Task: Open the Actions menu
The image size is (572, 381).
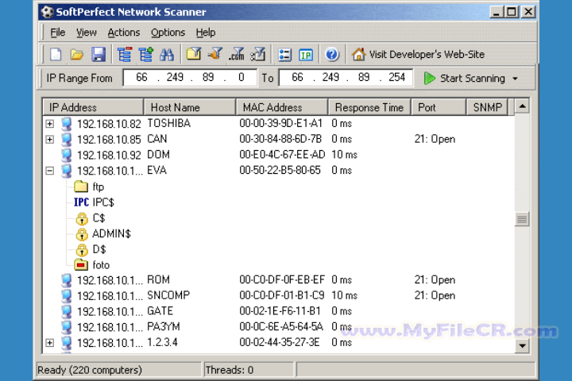Action: [124, 33]
